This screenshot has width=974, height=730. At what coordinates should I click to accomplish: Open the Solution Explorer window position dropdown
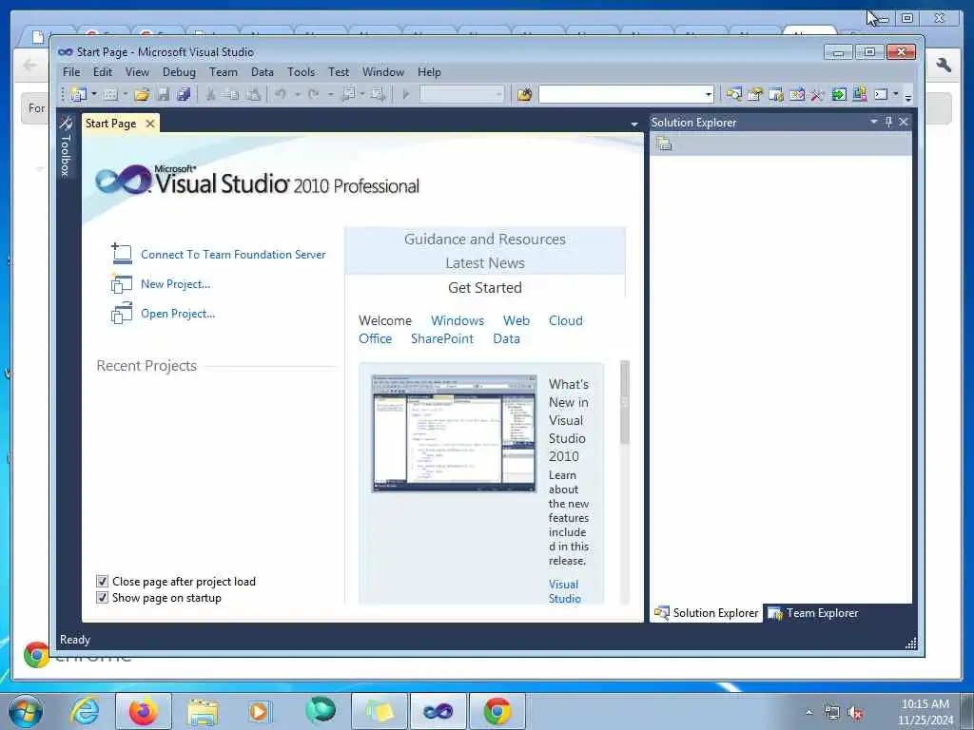pos(874,122)
